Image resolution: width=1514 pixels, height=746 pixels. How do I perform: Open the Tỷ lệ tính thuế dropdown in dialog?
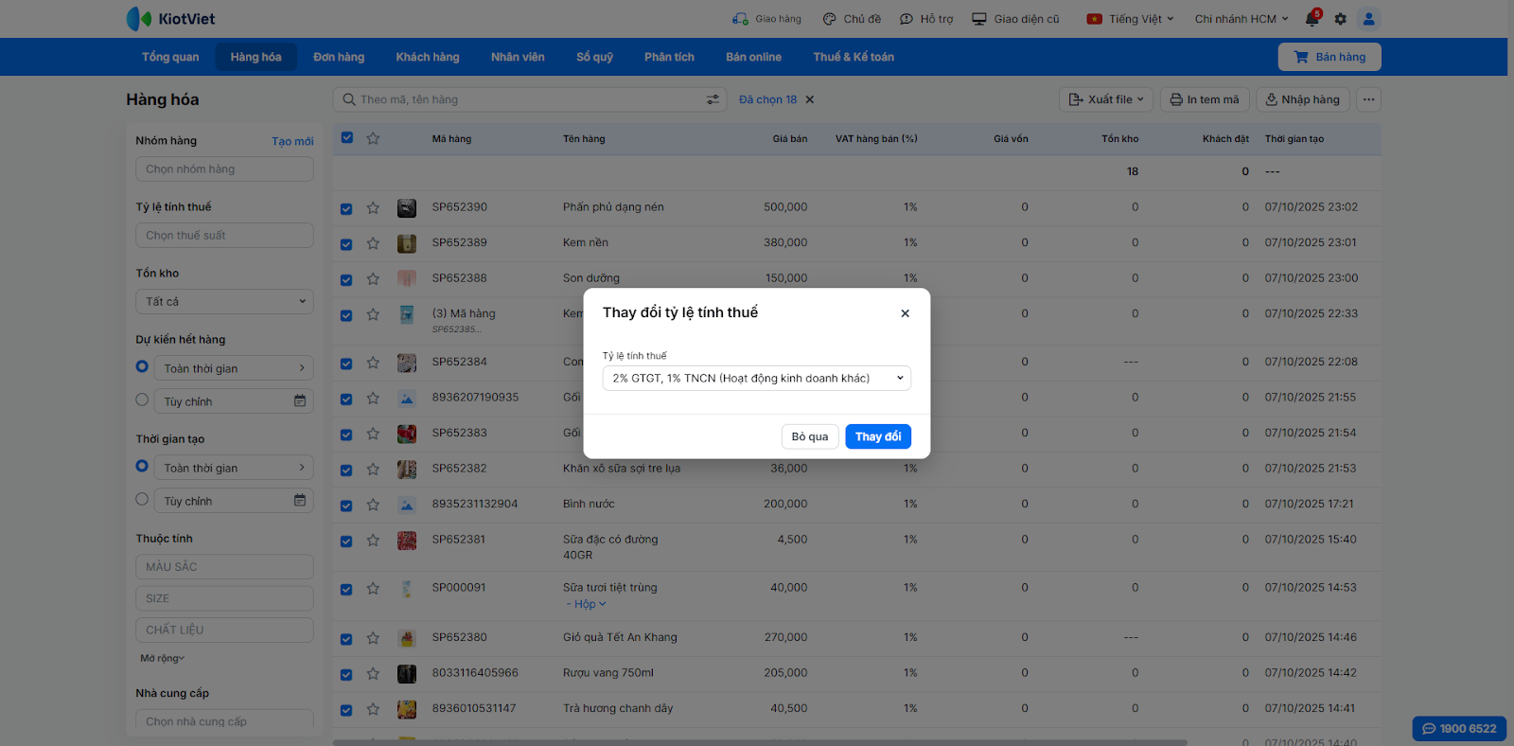point(757,379)
